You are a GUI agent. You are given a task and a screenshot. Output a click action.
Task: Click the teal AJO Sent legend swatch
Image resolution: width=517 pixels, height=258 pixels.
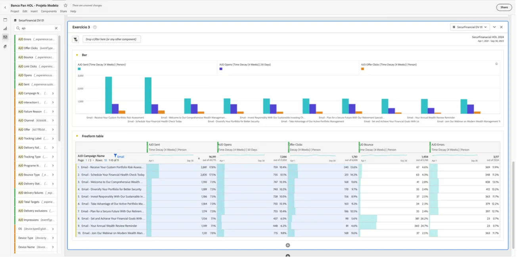pos(79,69)
